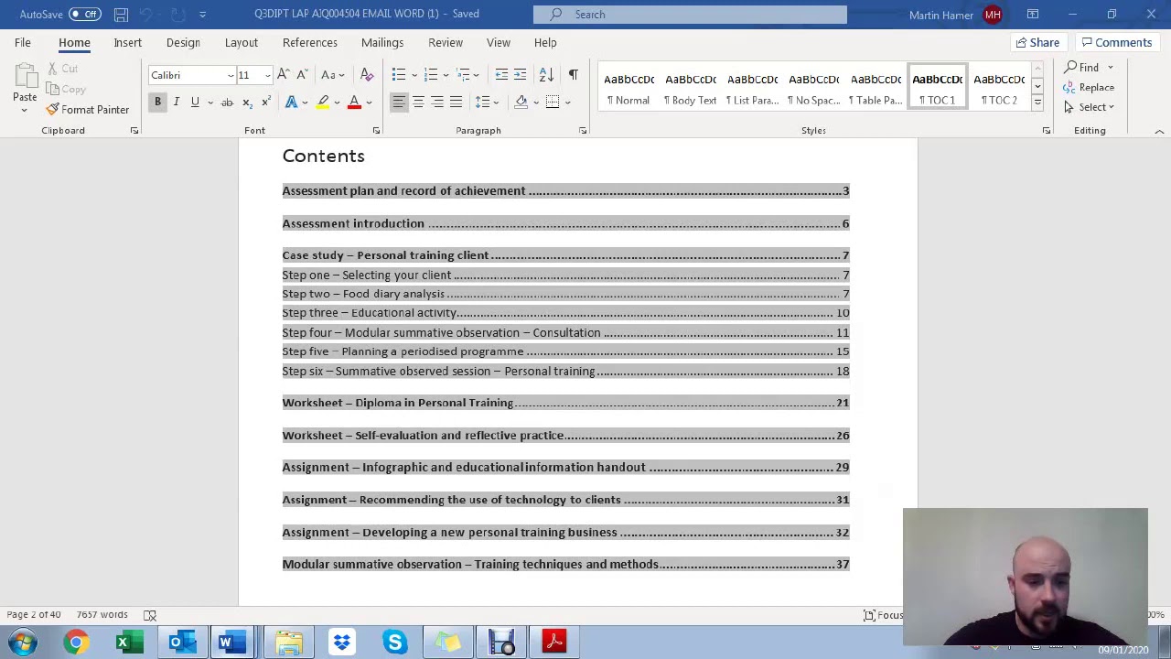Open the File menu
The width and height of the screenshot is (1171, 659).
click(23, 43)
